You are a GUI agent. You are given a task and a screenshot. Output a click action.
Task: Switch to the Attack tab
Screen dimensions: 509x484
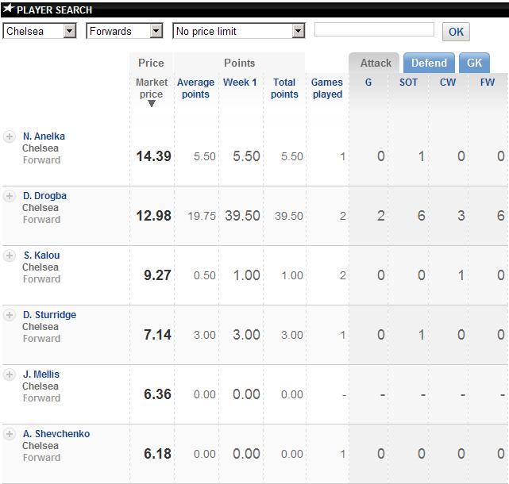[376, 63]
